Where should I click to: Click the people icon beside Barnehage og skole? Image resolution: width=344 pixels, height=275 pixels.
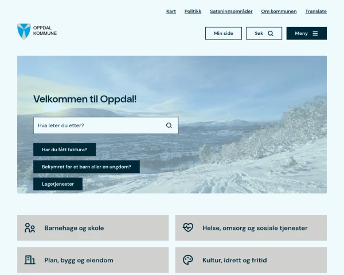(x=30, y=228)
